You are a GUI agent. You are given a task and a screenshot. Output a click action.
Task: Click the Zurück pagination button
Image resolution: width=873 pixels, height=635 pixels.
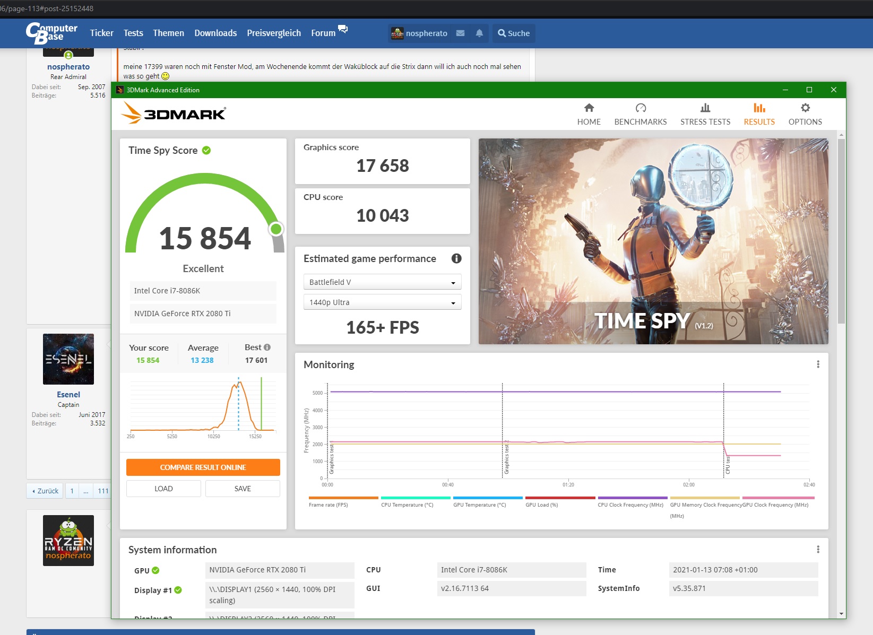(x=45, y=491)
